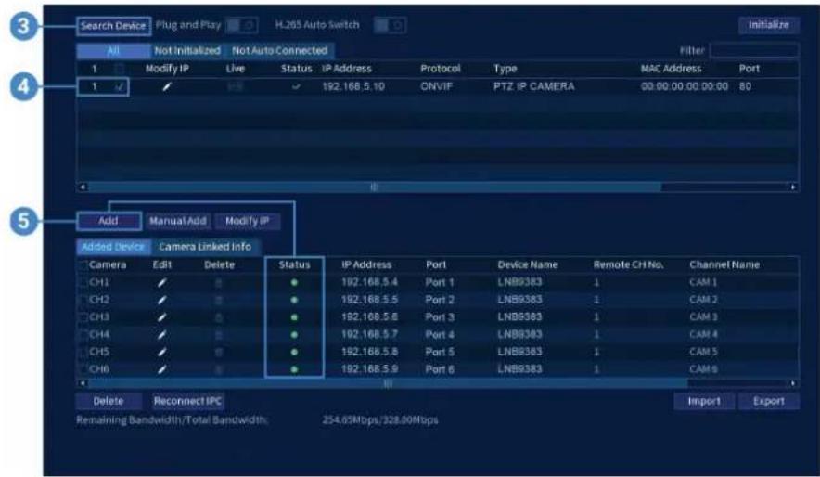
Task: Switch to Not Auto Connected tab
Action: pos(280,51)
